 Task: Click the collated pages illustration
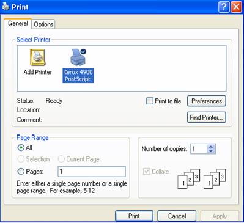point(202,178)
